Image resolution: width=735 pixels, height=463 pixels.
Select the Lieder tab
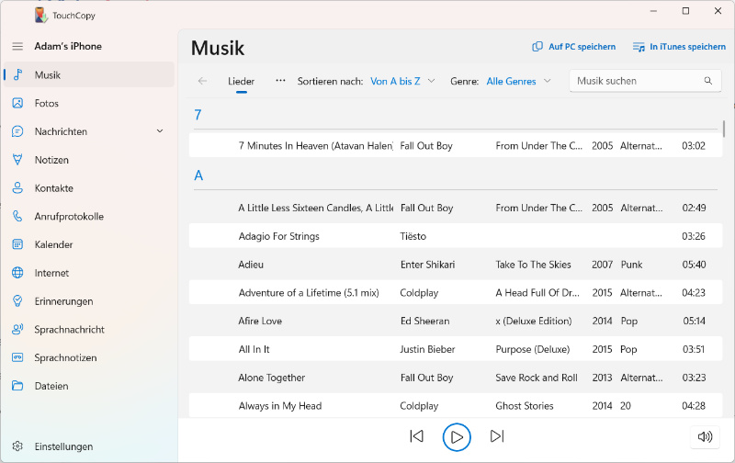point(241,81)
